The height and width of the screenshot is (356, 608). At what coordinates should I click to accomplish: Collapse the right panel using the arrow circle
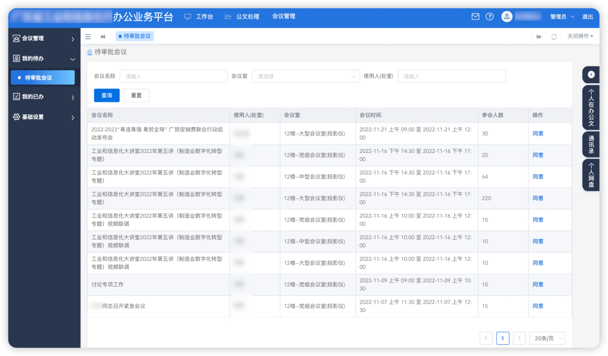coord(591,75)
